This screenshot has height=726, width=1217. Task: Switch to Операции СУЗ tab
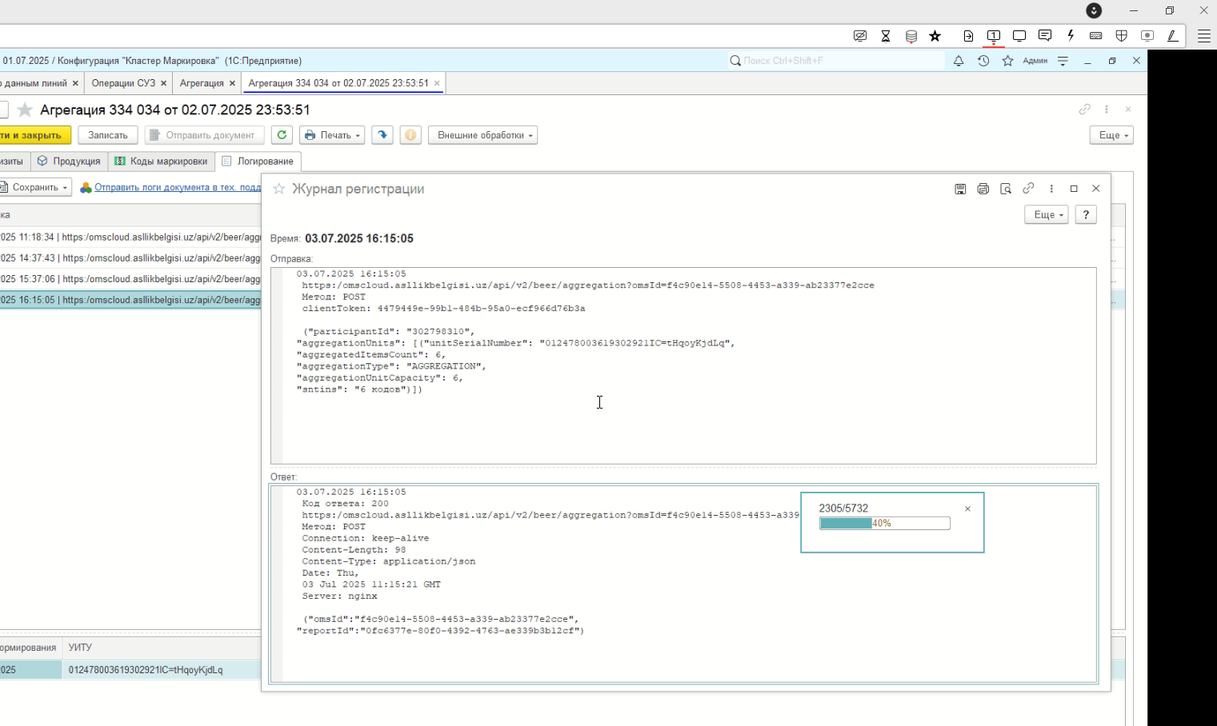click(x=123, y=83)
